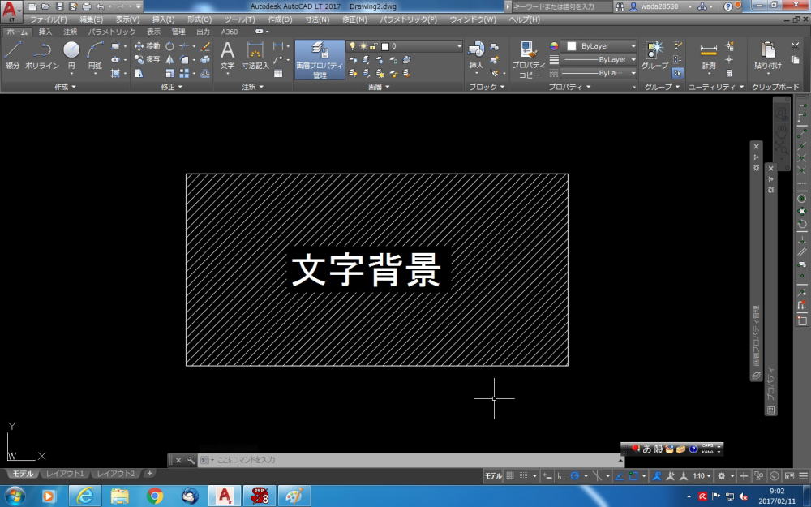811x507 pixels.
Task: Open the layer dropdown showing 0
Action: click(x=405, y=46)
